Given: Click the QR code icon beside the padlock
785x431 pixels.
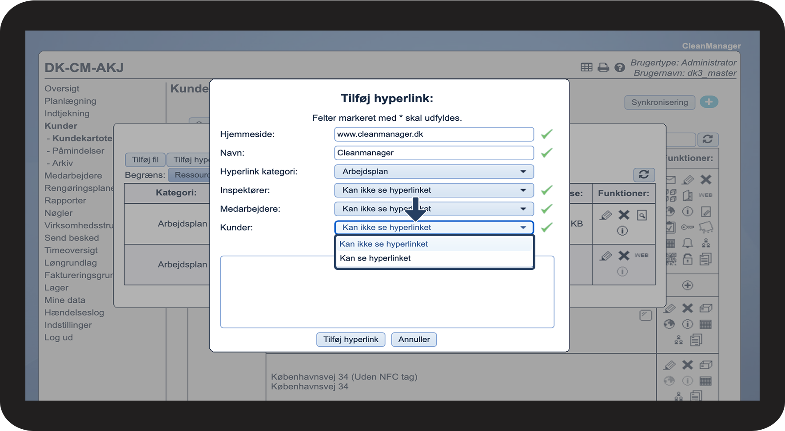Looking at the screenshot, I should pyautogui.click(x=671, y=259).
